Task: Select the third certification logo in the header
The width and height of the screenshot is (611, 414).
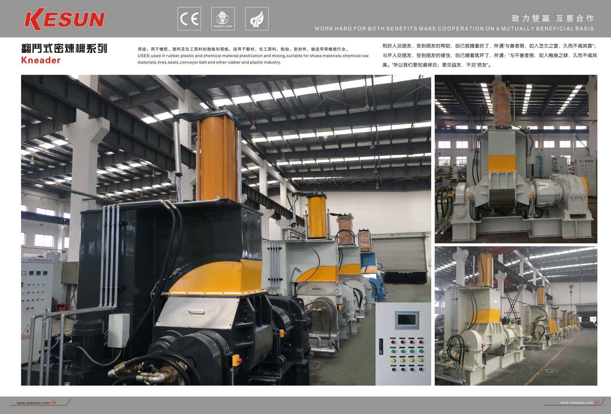Action: (x=257, y=19)
